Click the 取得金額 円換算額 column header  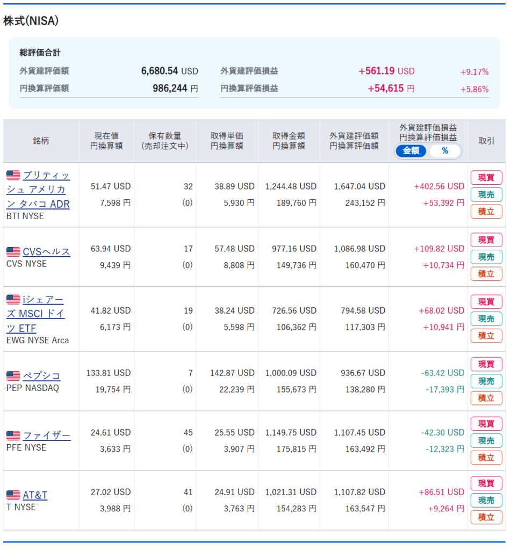point(289,141)
